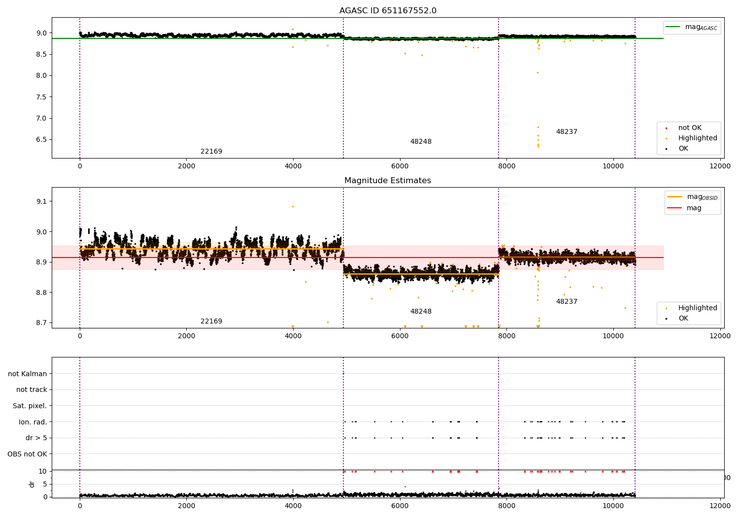The image size is (739, 517).
Task: Click the 'Ion. rad.' axis label
Action: click(33, 422)
